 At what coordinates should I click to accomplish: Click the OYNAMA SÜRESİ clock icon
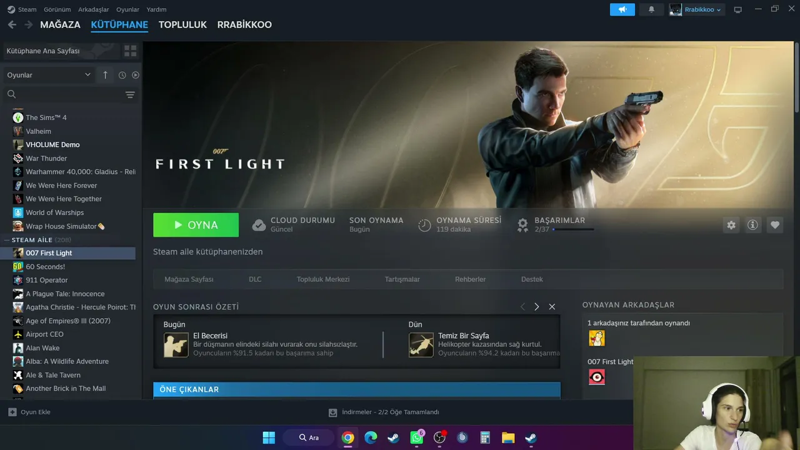point(424,225)
